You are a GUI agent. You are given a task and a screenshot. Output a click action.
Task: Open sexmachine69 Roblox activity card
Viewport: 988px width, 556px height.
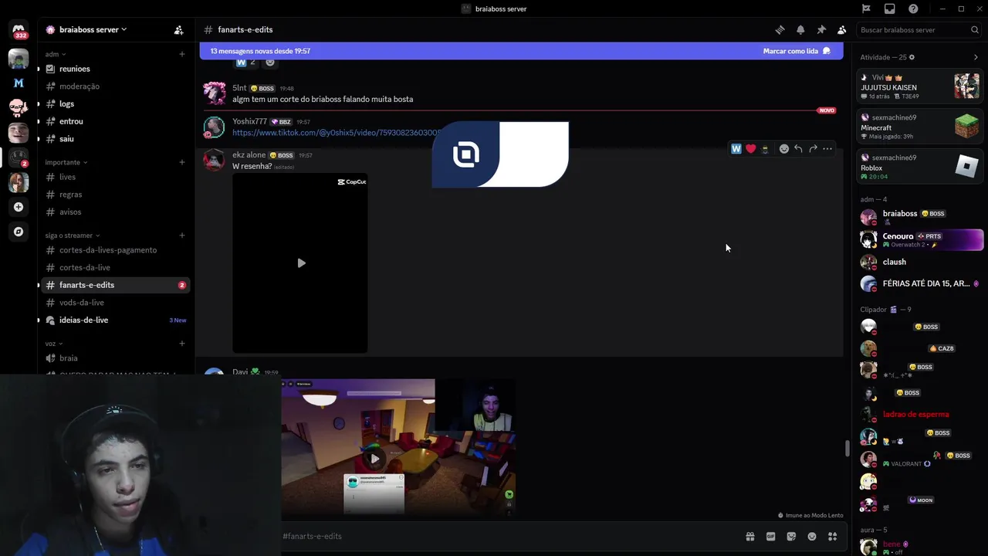[920, 167]
